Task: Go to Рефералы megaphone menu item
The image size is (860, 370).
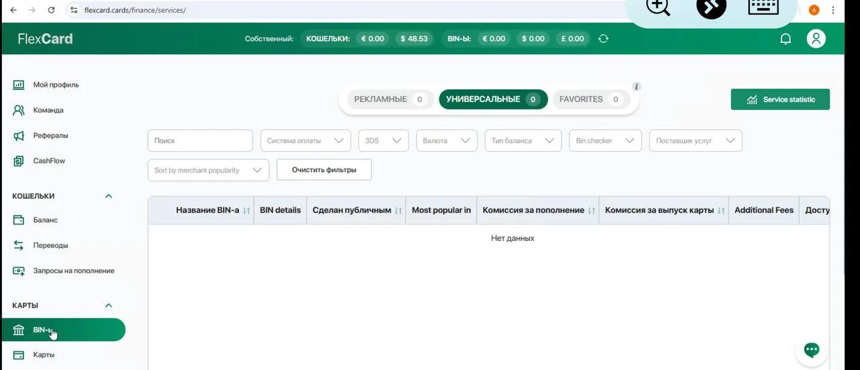Action: pos(50,136)
